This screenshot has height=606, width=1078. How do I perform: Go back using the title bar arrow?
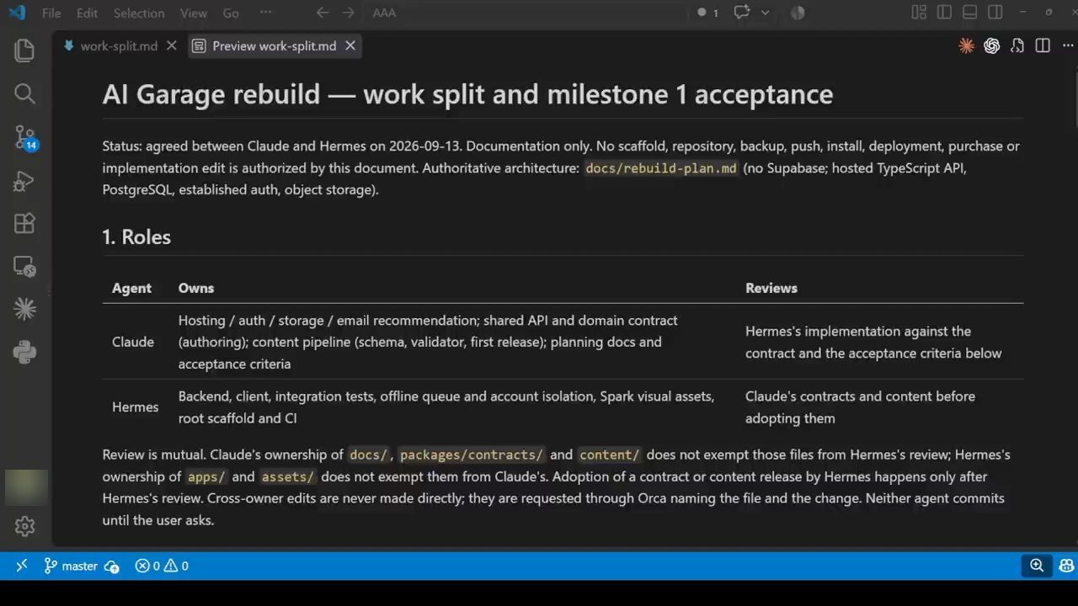coord(322,13)
